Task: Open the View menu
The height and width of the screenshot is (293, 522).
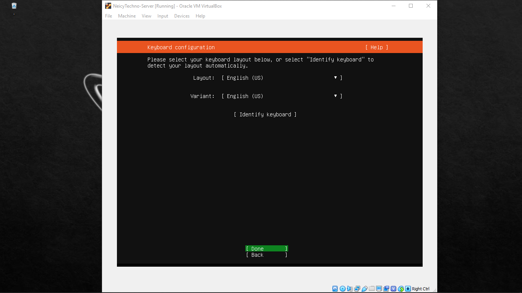Action: pyautogui.click(x=146, y=16)
